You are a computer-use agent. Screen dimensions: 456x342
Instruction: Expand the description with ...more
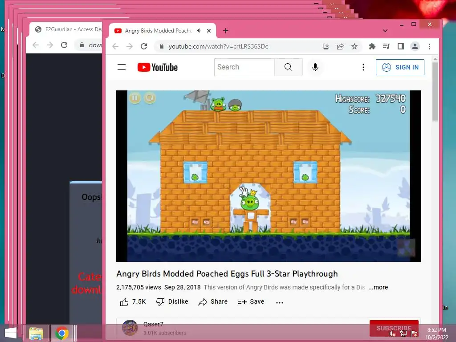(x=378, y=287)
